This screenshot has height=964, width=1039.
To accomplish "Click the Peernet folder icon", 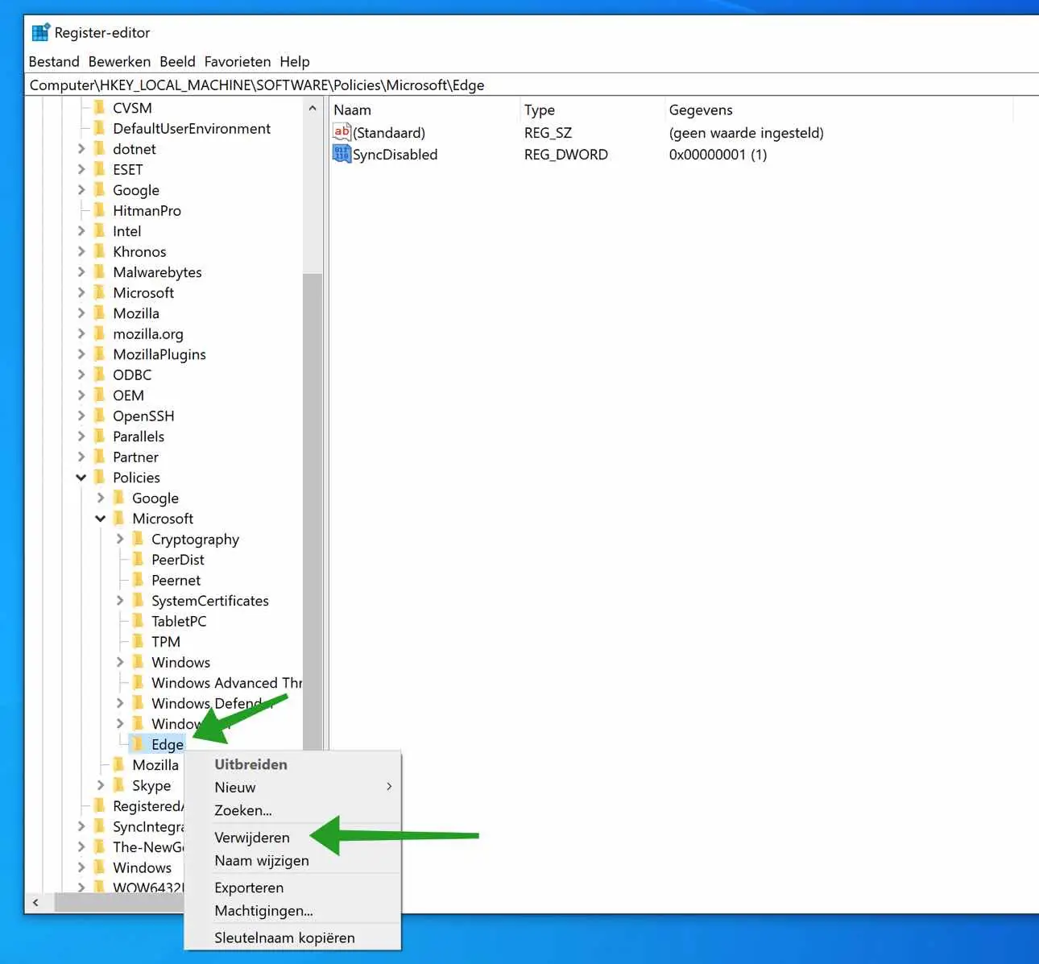I will click(x=139, y=580).
